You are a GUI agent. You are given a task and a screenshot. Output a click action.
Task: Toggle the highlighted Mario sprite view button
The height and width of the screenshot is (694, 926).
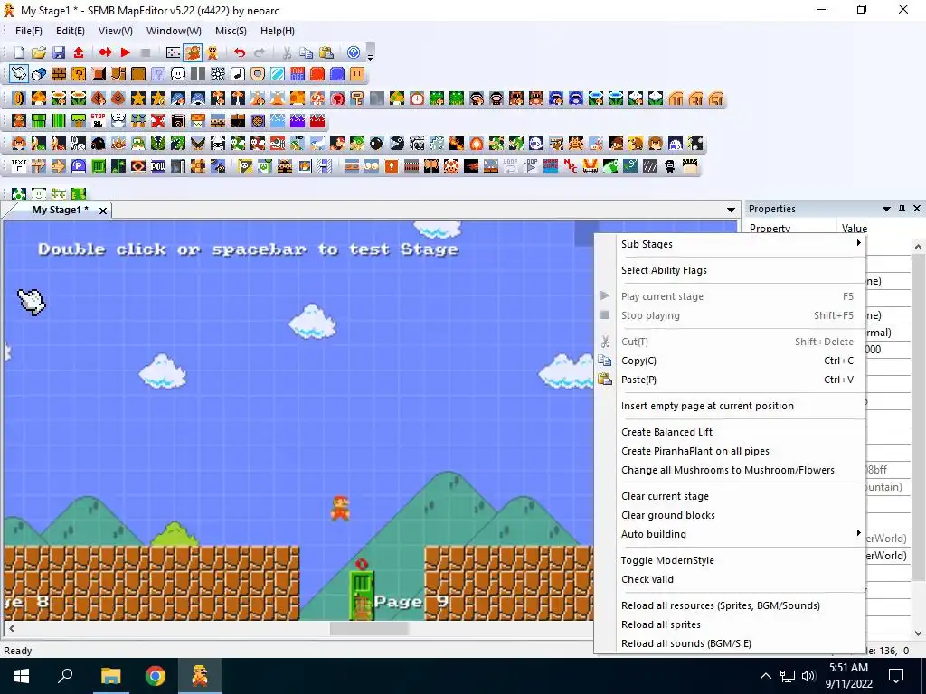tap(193, 52)
